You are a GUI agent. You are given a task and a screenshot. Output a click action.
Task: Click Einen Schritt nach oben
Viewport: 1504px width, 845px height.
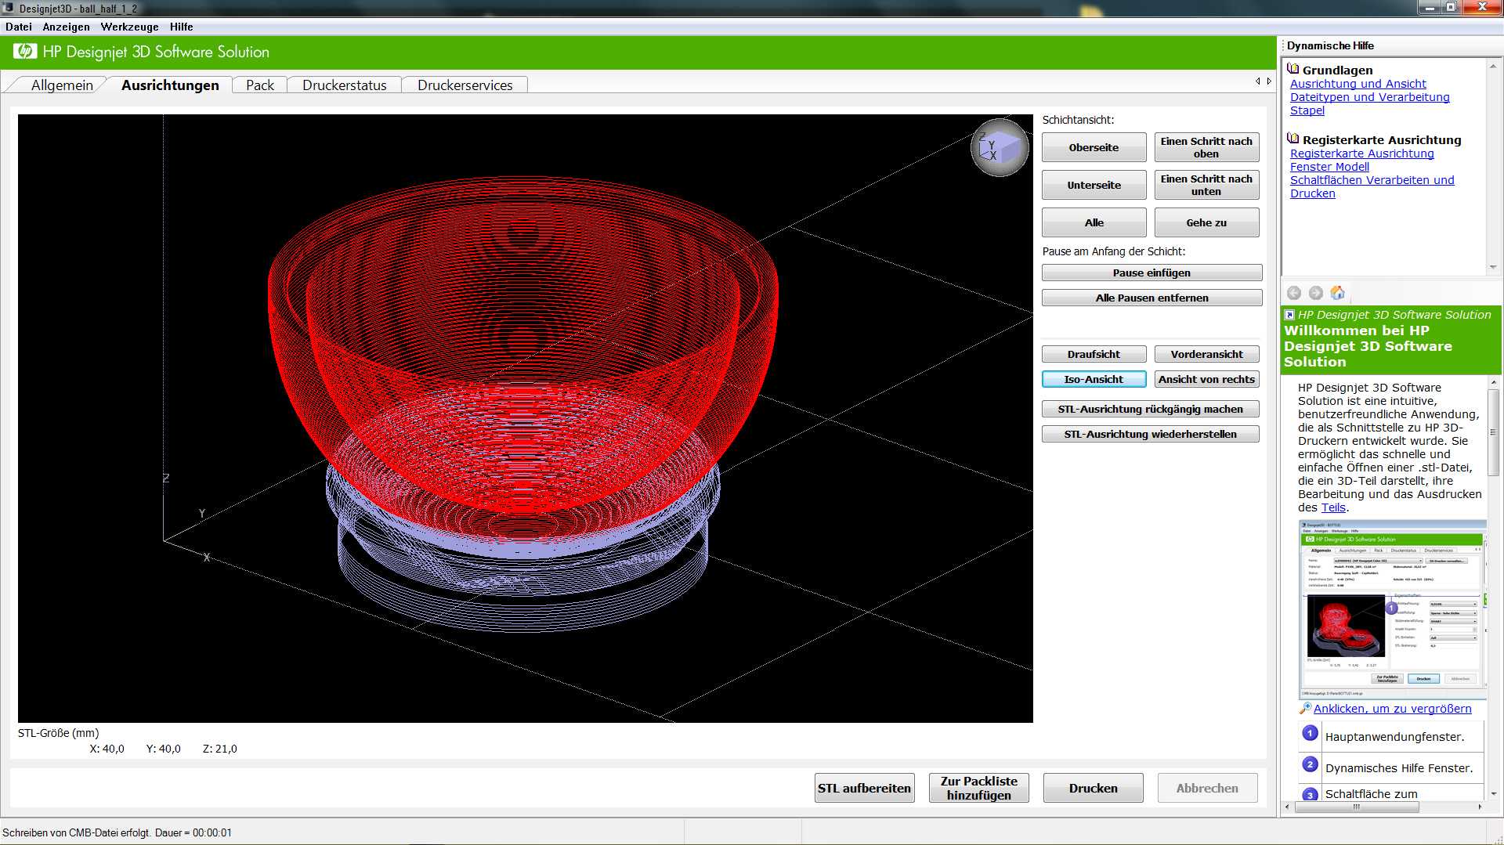point(1206,147)
